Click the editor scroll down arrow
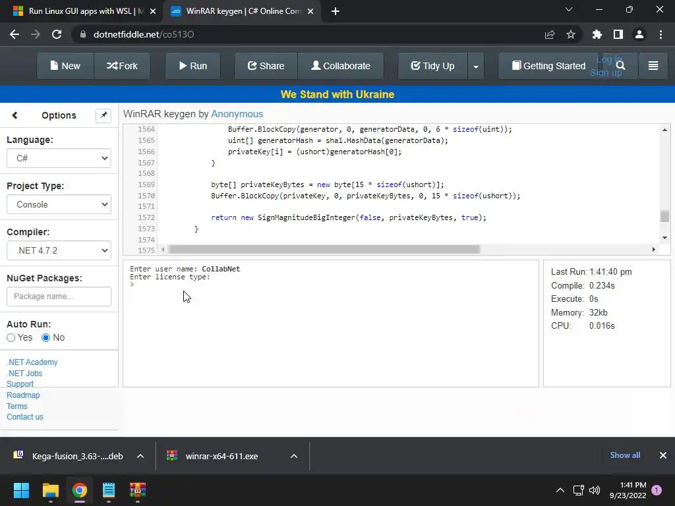 664,237
